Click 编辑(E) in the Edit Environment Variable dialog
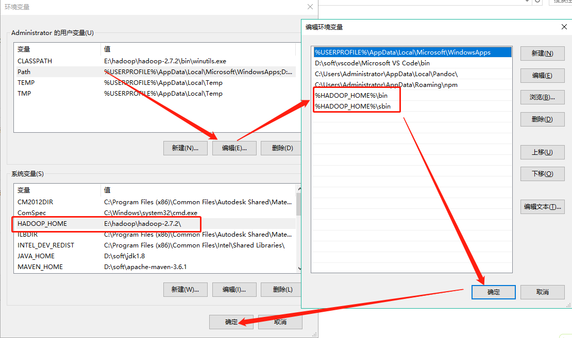This screenshot has width=572, height=338. [542, 76]
